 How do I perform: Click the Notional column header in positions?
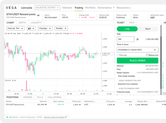43,101
